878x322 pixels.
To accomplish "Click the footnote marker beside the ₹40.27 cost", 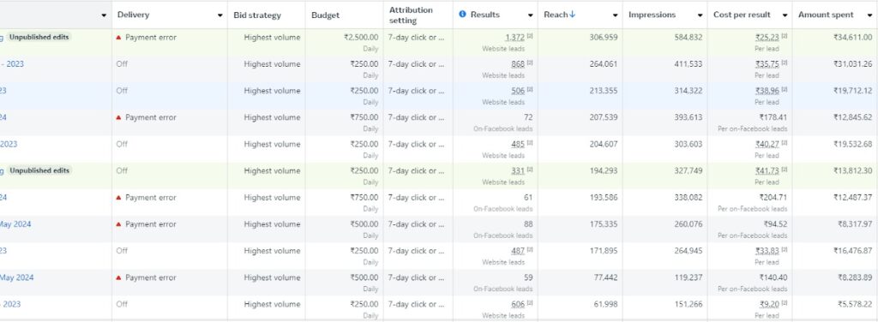I will (785, 143).
